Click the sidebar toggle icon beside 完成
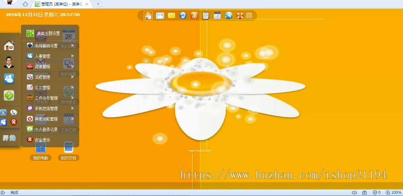403x196 pixels. point(3,193)
